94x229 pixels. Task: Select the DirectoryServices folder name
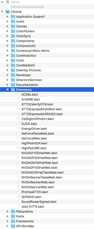29,80
